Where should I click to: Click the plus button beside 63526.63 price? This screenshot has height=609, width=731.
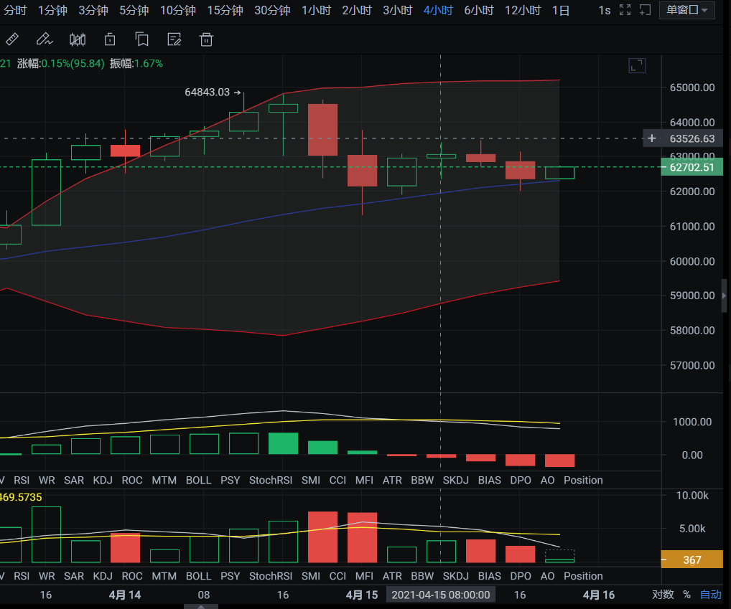tap(651, 138)
